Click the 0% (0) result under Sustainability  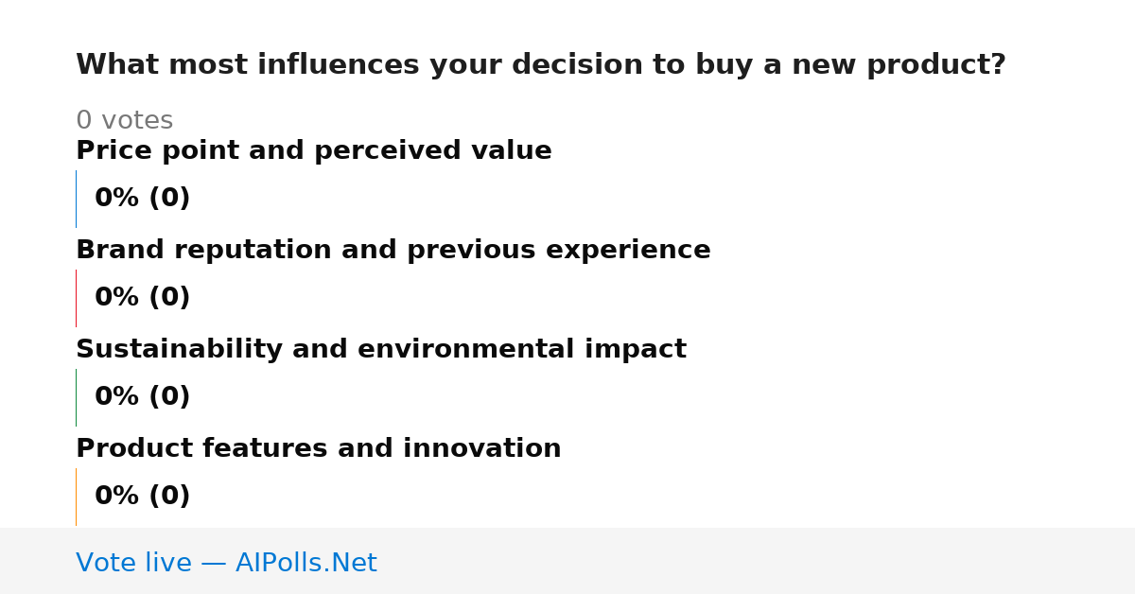pyautogui.click(x=142, y=397)
